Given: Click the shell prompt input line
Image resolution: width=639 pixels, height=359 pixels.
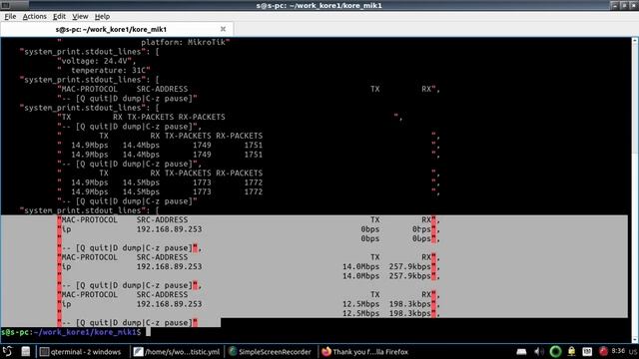Looking at the screenshot, I should pos(316,332).
